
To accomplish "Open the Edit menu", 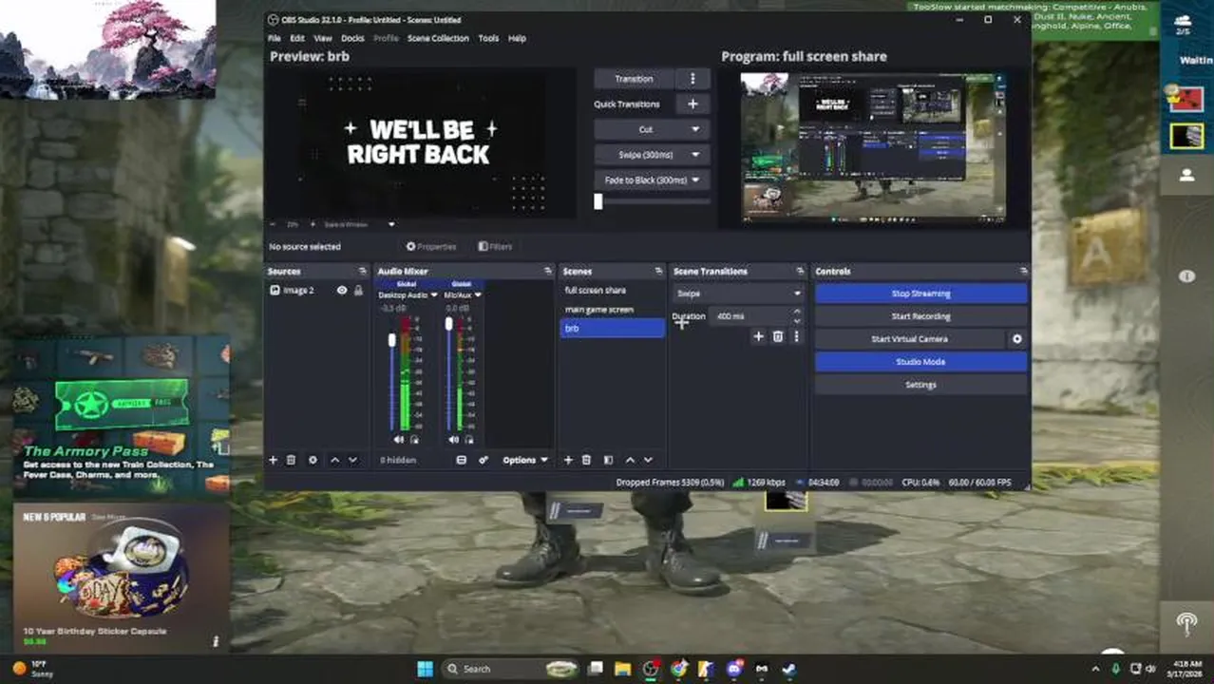I will 297,38.
